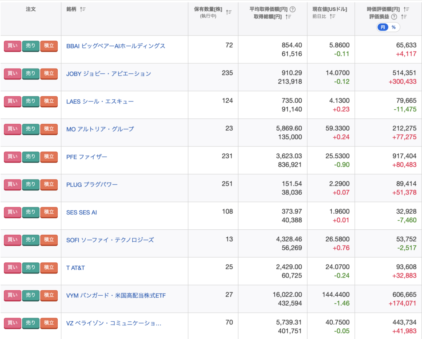The image size is (422, 339).
Task: Open BBAI ビッグベアーAIホールディングス stock page
Action: [x=116, y=46]
